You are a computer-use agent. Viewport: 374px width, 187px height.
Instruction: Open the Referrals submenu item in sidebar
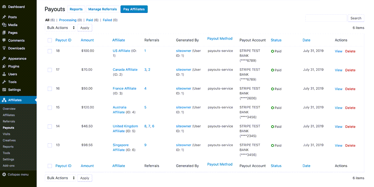pyautogui.click(x=9, y=122)
